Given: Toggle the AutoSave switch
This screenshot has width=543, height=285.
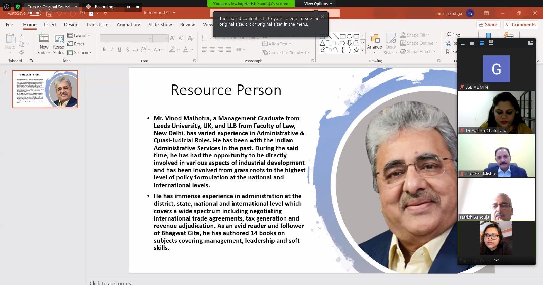Looking at the screenshot, I should click(35, 13).
